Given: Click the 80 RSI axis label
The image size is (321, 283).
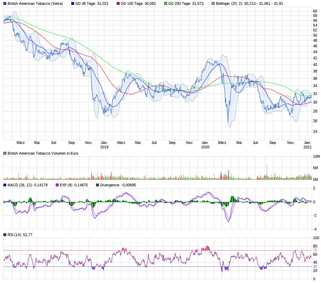Looking at the screenshot, I should pos(315,246).
